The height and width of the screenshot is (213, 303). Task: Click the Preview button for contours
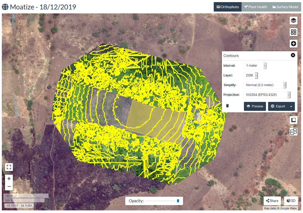tap(255, 106)
